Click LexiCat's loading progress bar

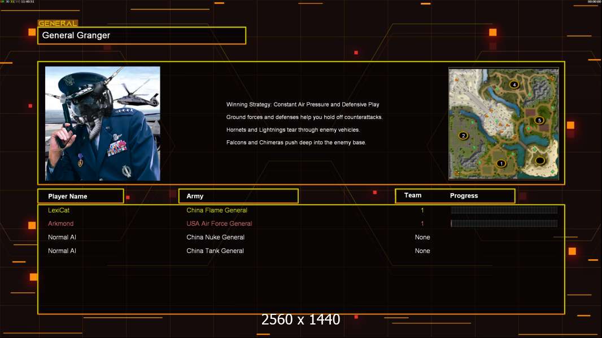click(504, 210)
